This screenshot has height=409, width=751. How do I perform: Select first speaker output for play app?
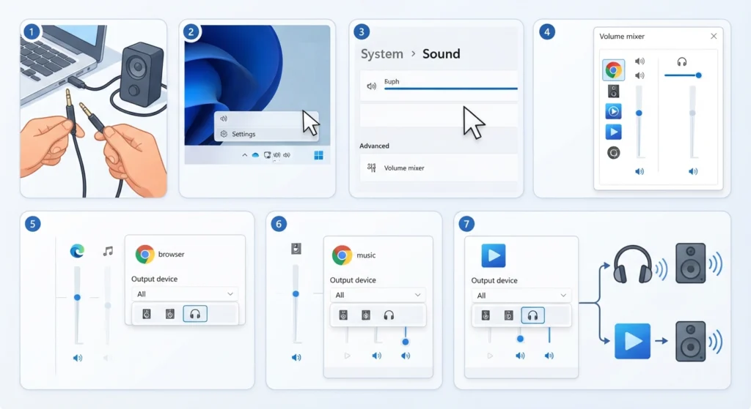486,315
